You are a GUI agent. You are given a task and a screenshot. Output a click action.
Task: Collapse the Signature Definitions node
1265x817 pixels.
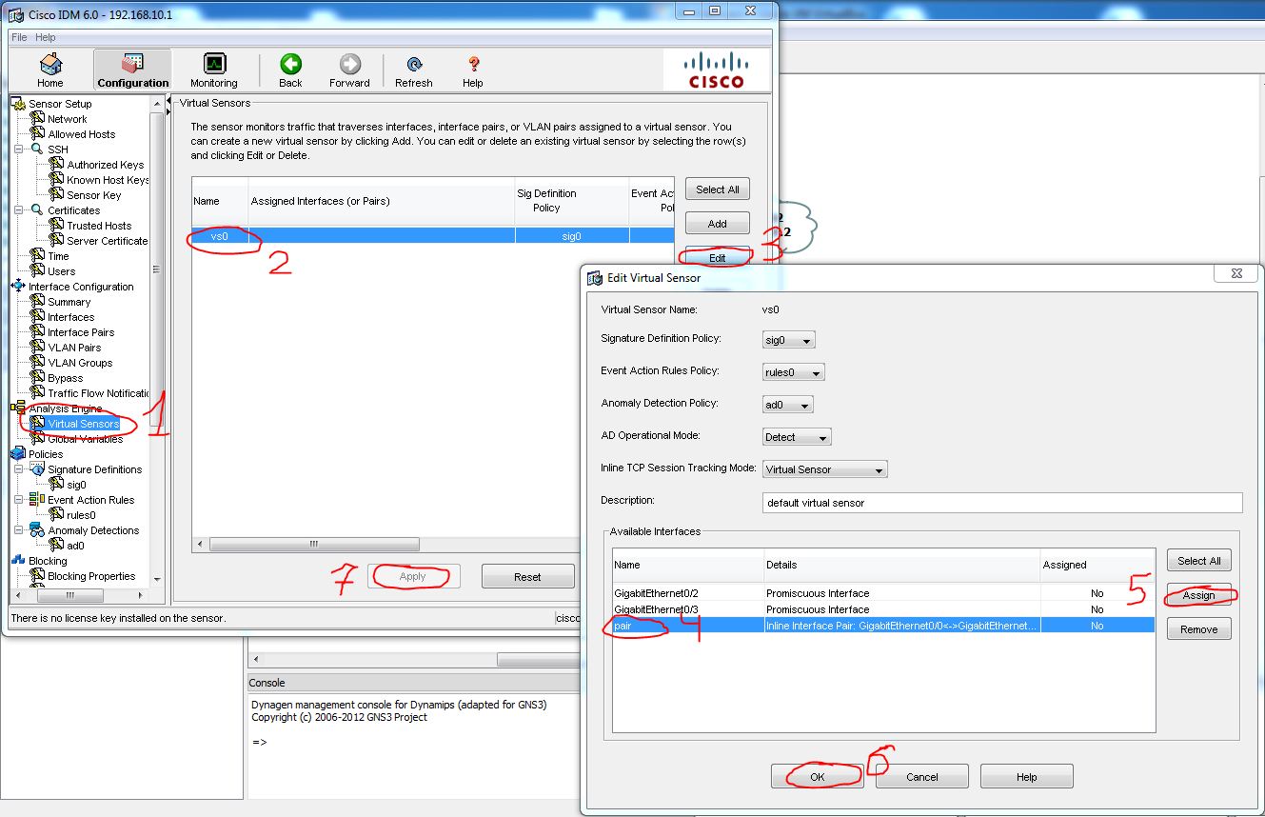(19, 468)
